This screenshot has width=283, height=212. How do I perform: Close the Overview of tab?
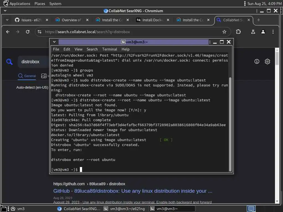click(87, 20)
